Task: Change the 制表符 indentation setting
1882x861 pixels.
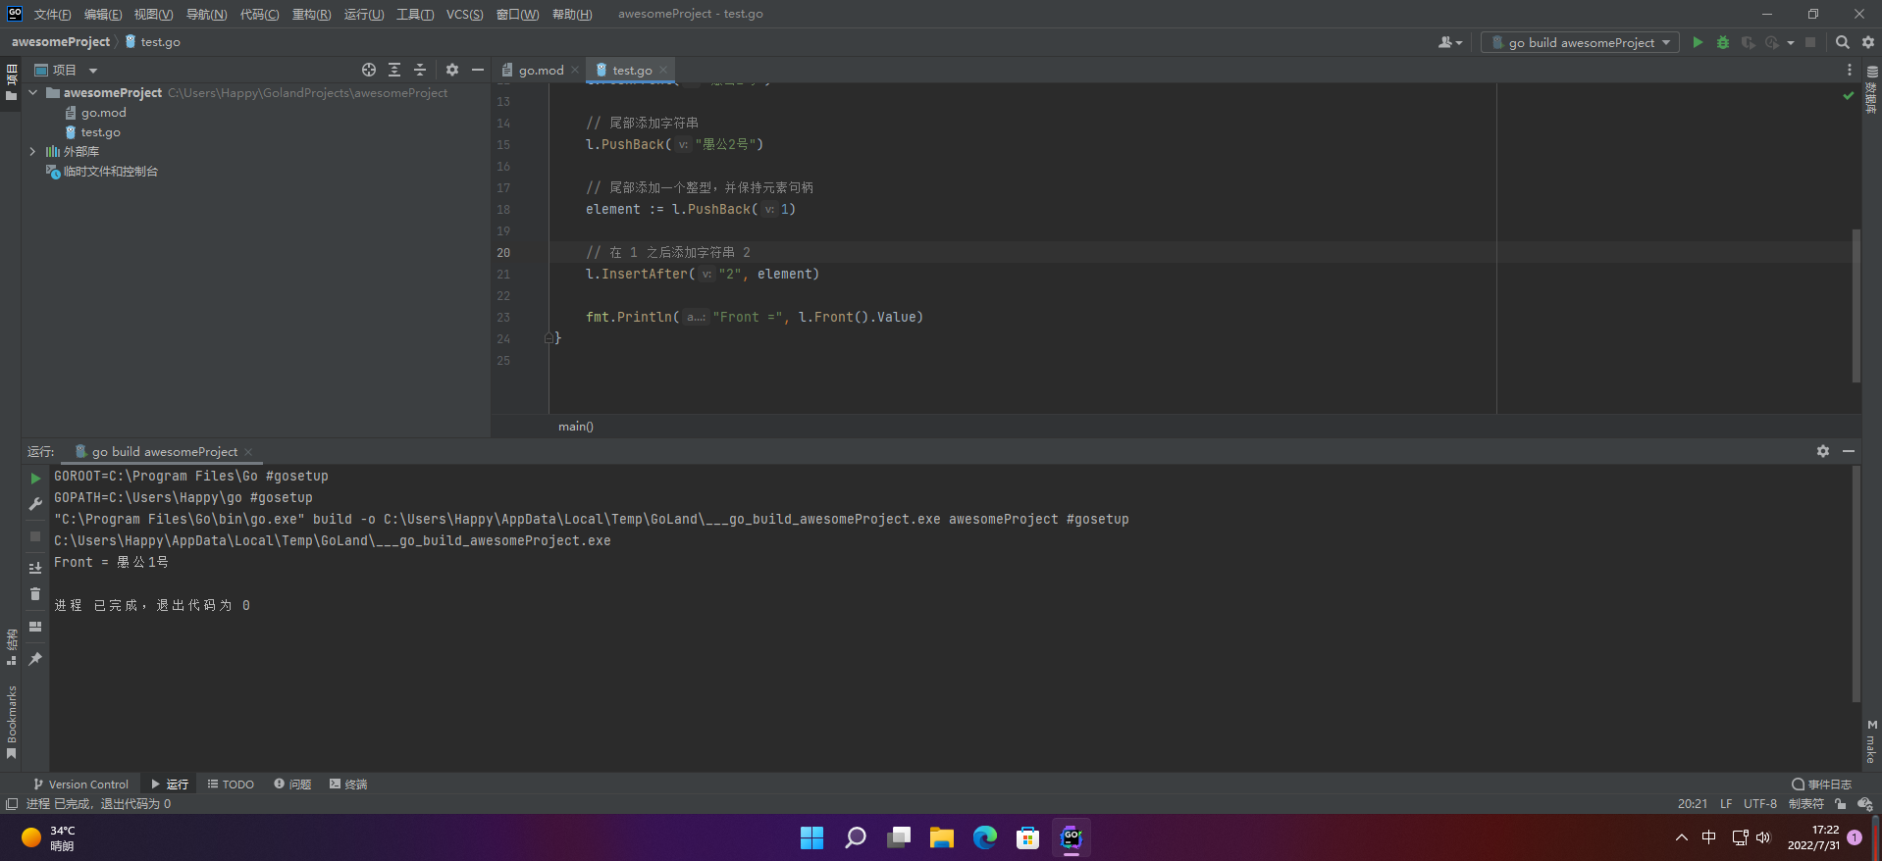Action: click(1806, 804)
